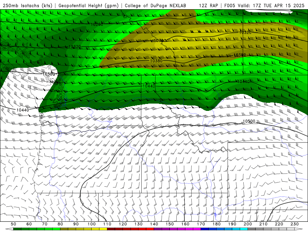Screen dimensions: 308x231
Task: Click the color bar label 170
Action: pyautogui.click(x=201, y=224)
